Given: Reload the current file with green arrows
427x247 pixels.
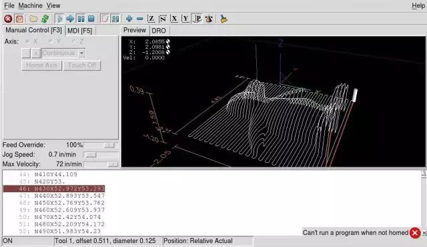Looking at the screenshot, I should click(45, 19).
